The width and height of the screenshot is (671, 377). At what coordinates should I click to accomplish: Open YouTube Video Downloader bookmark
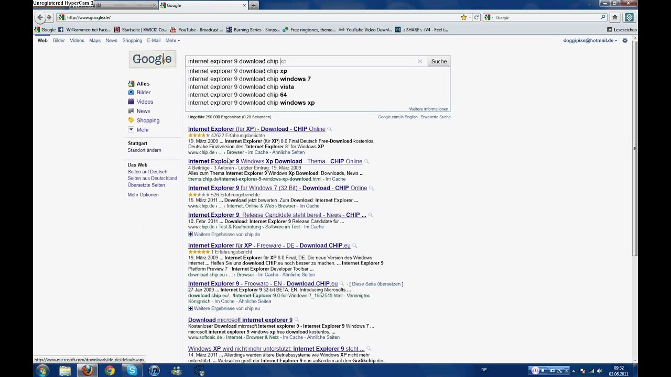[365, 30]
